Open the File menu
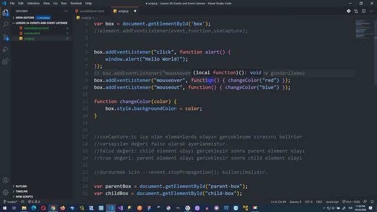 pos(12,4)
